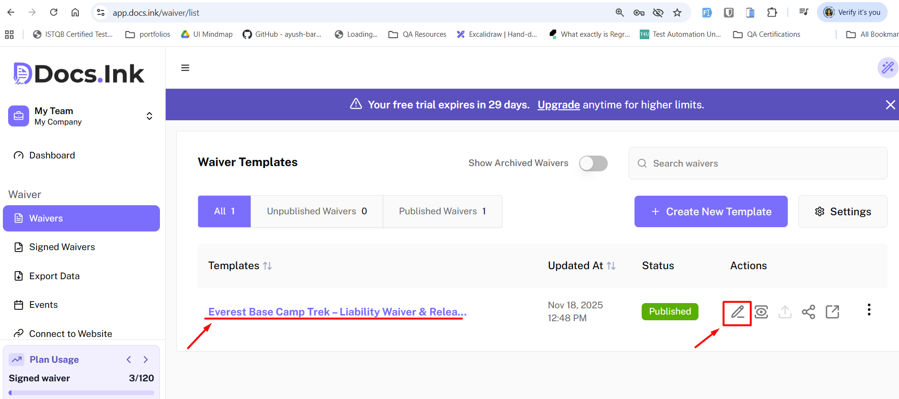The height and width of the screenshot is (399, 899).
Task: Preview the waiver using the eye icon
Action: point(761,312)
